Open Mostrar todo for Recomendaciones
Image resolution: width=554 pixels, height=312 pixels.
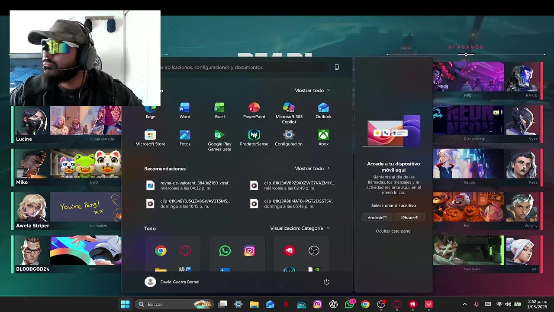point(312,168)
